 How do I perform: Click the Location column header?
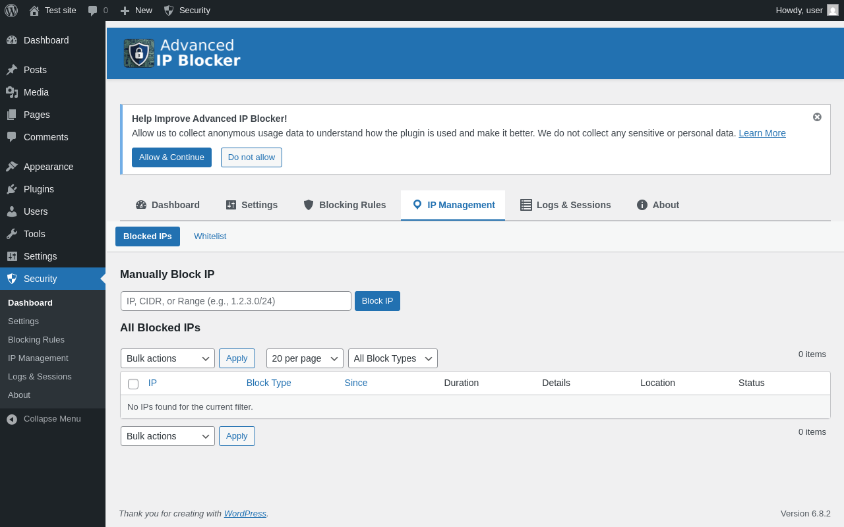pos(657,383)
